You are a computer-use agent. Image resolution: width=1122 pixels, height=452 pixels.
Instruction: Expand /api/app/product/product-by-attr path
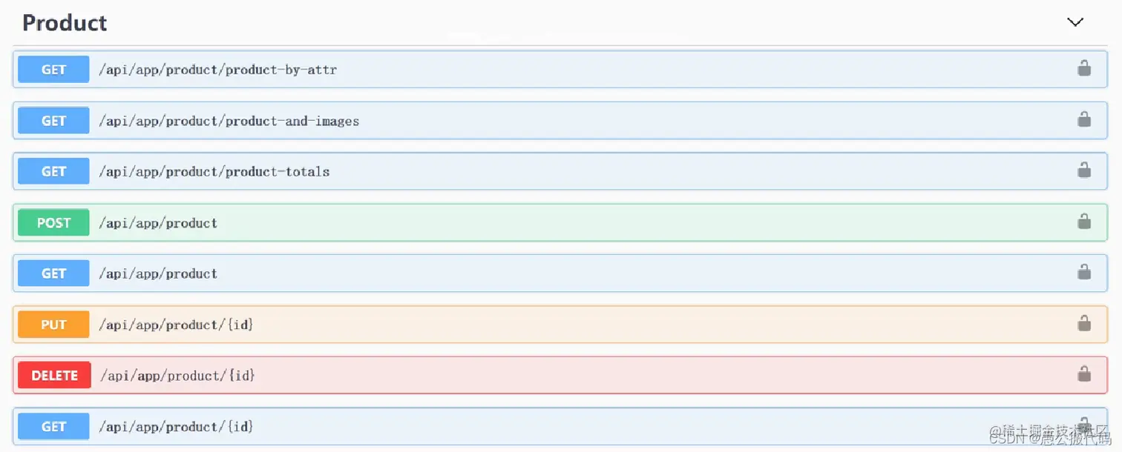218,70
